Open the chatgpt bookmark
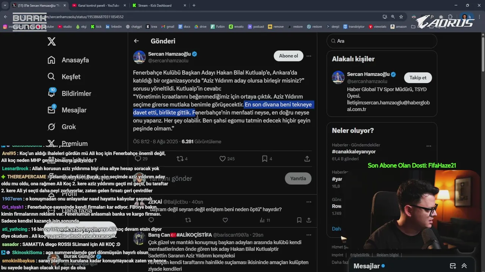485x272 pixels. pos(134,26)
